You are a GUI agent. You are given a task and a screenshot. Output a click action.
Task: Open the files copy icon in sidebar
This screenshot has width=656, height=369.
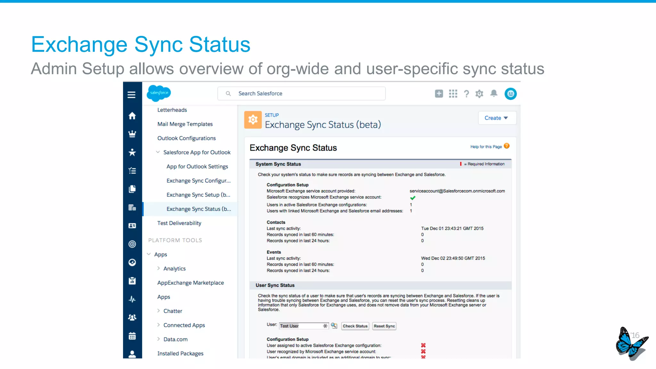pyautogui.click(x=132, y=189)
